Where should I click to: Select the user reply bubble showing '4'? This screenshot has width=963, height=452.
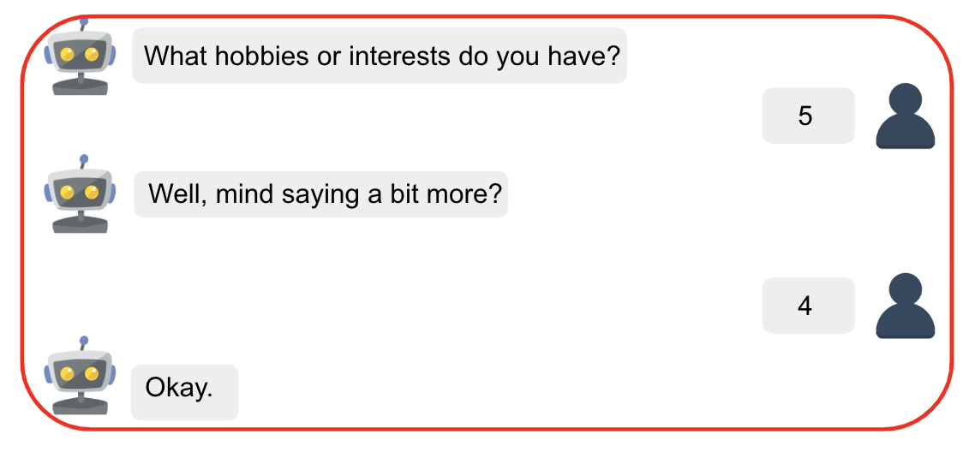[808, 306]
